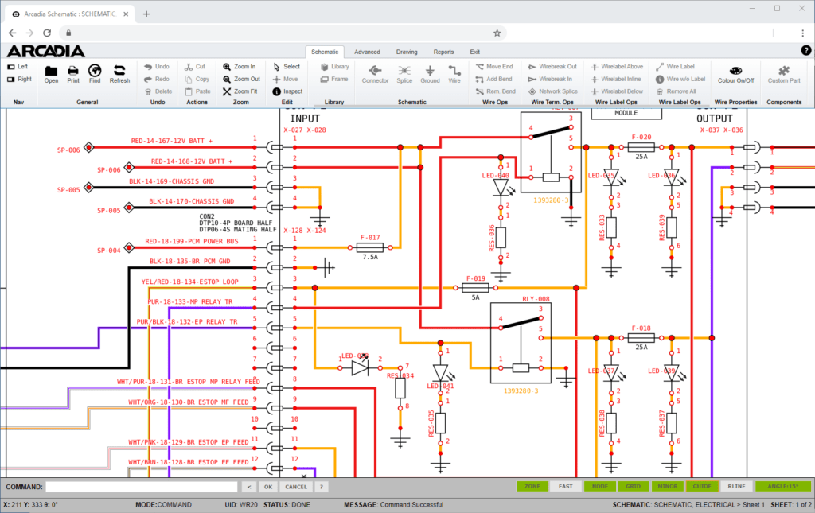
Task: Open a new browser tab
Action: pyautogui.click(x=146, y=14)
